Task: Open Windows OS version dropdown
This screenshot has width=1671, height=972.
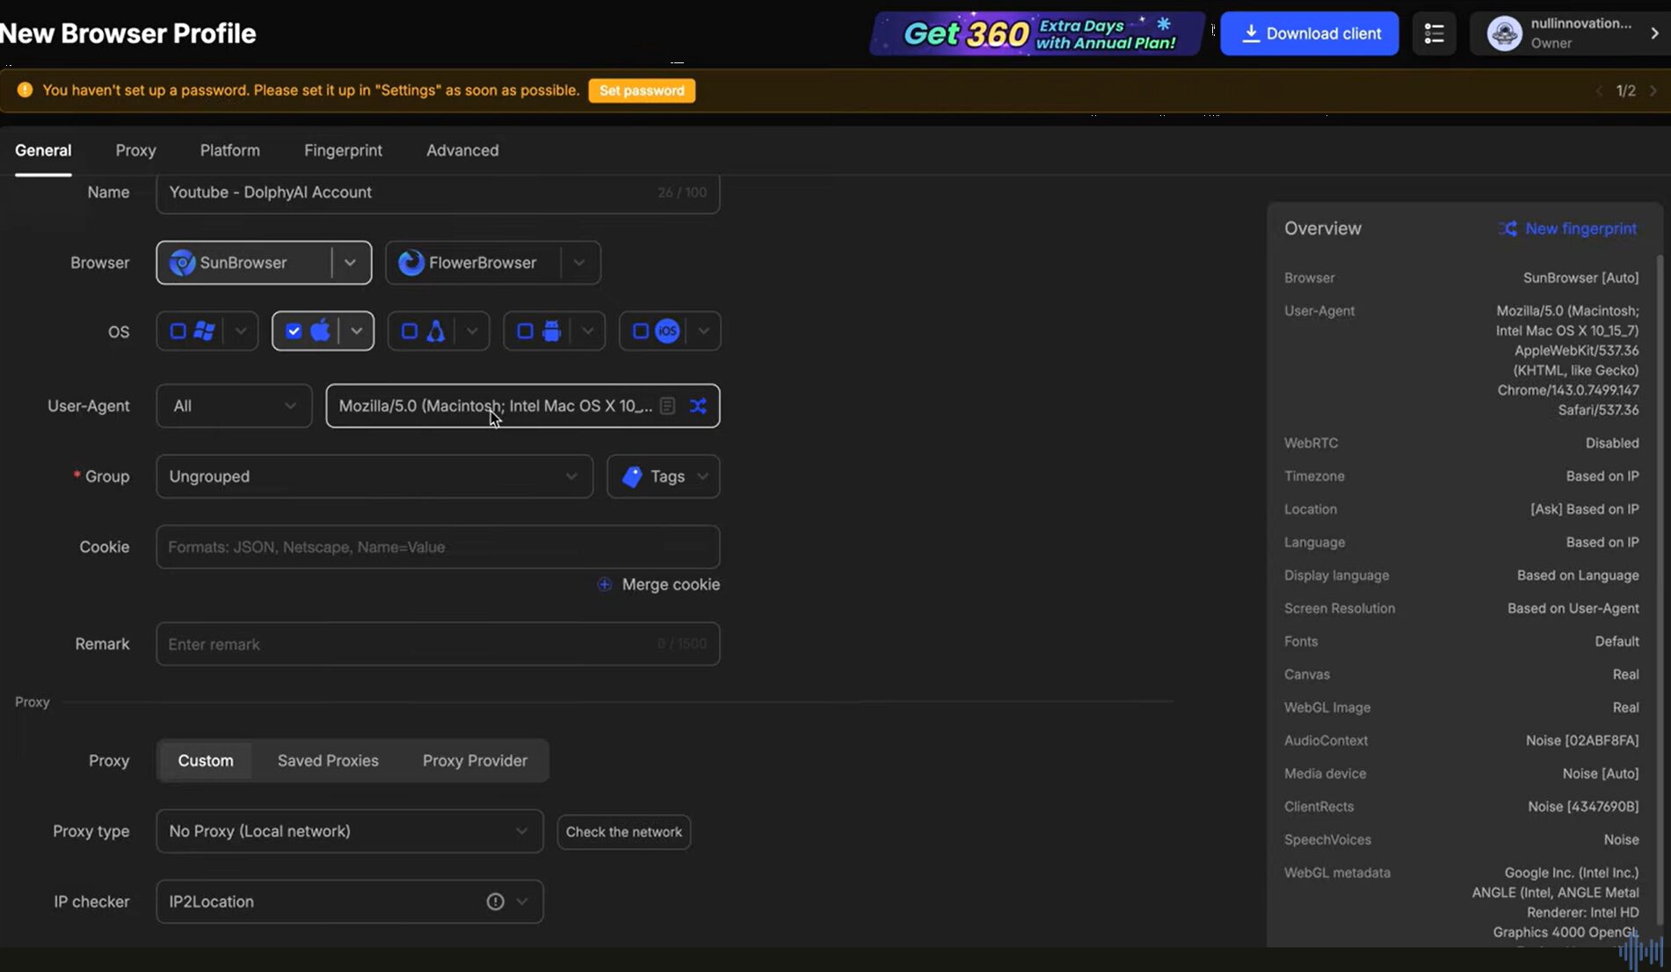Action: coord(240,331)
